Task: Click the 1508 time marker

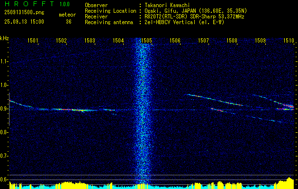Action: click(232, 40)
